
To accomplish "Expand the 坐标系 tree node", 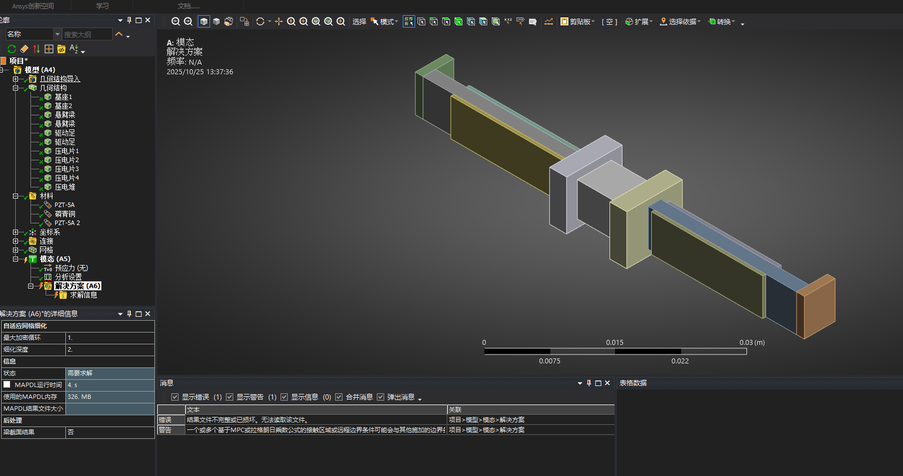I will [x=16, y=232].
